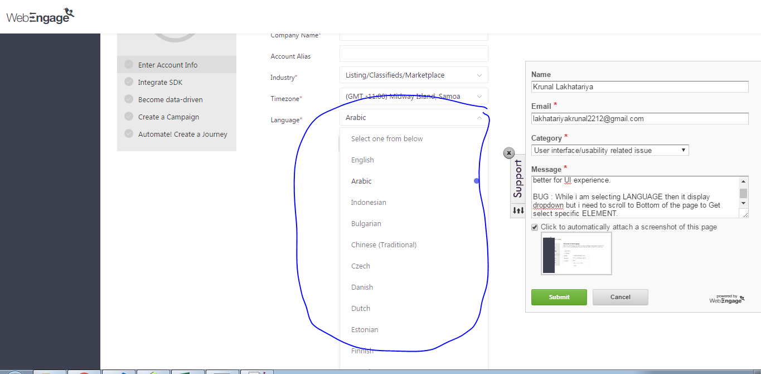Choose Estonian from language list
Image resolution: width=761 pixels, height=374 pixels.
(x=414, y=329)
